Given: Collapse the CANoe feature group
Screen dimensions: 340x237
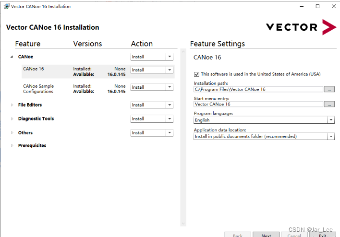Looking at the screenshot, I should pyautogui.click(x=12, y=57).
